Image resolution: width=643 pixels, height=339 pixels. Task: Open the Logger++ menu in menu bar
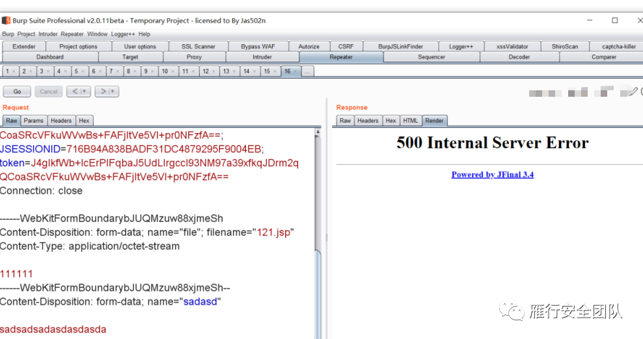(x=122, y=34)
